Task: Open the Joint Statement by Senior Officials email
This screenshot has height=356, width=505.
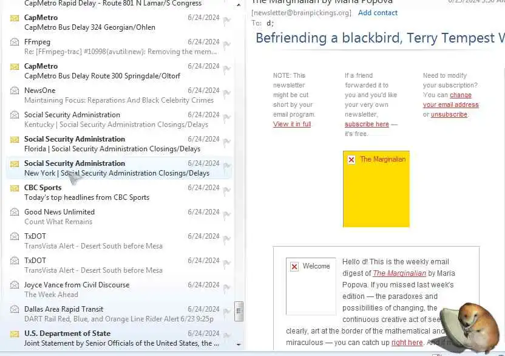Action: [x=119, y=338]
